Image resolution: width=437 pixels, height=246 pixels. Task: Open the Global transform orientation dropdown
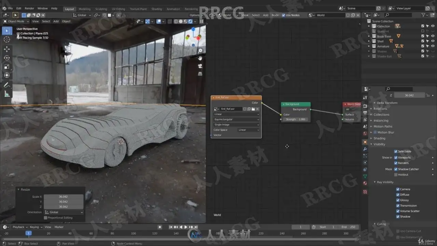click(82, 15)
